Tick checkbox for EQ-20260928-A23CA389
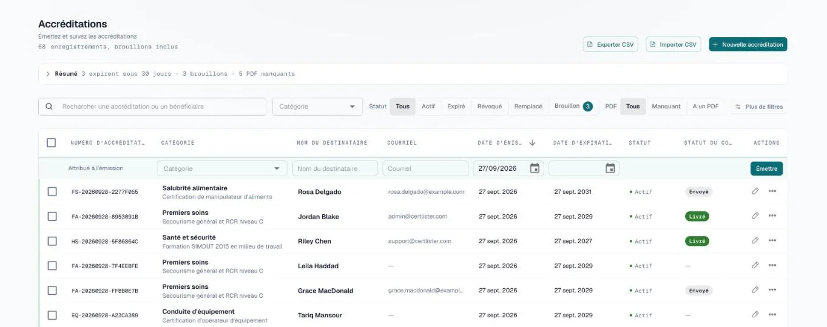This screenshot has height=327, width=827. tap(52, 315)
